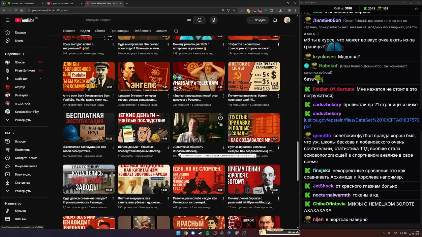The height and width of the screenshot is (237, 422).
Task: Open the on-screen keyboard icon in search box
Action: tap(189, 20)
